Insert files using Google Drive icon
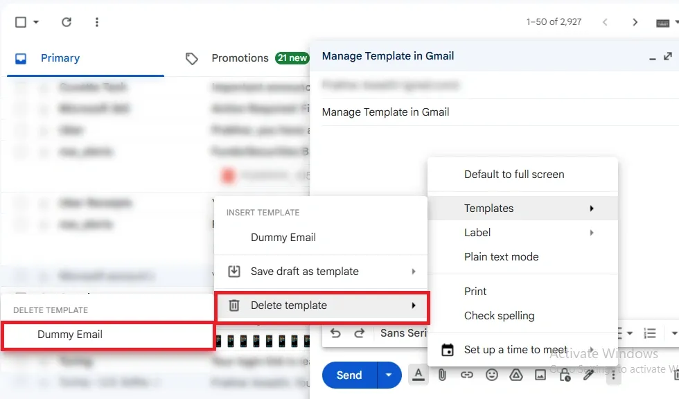Image resolution: width=679 pixels, height=399 pixels. [515, 375]
